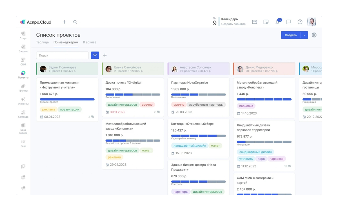
Task: Click progress bar of Доска почета YX-digital
Action: click(133, 95)
